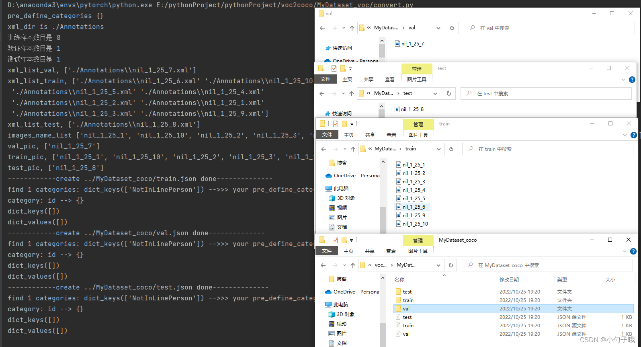The image size is (641, 347).
Task: Open 查看 tab in train window
Action: point(391,135)
